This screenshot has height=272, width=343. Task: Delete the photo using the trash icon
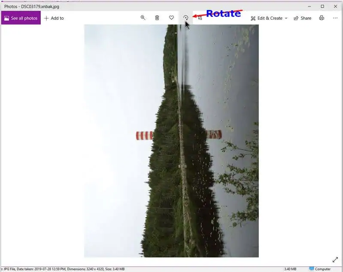(x=157, y=18)
